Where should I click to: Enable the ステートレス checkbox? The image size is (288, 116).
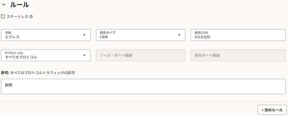[x=3, y=17]
